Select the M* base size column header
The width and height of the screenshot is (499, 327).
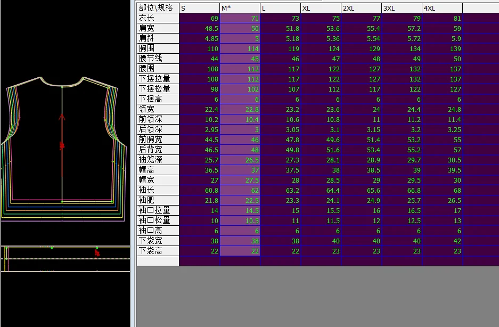240,8
